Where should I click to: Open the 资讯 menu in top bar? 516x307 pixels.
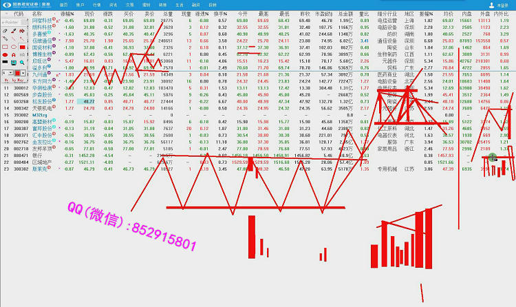(x=114, y=4)
